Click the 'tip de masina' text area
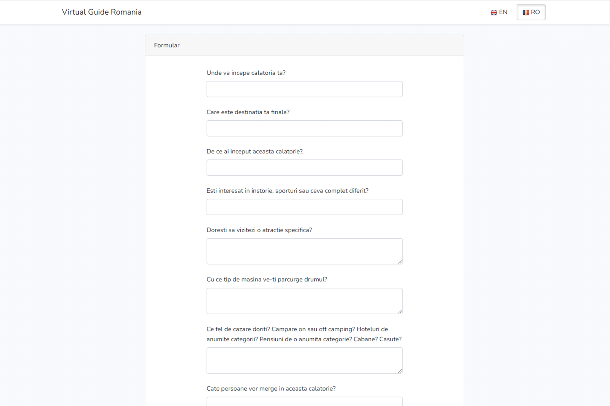 point(304,301)
